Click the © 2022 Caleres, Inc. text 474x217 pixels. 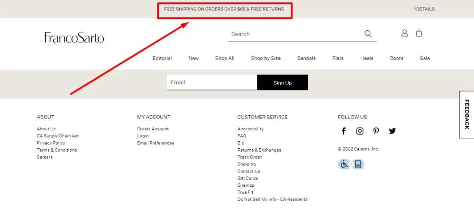[x=358, y=149]
